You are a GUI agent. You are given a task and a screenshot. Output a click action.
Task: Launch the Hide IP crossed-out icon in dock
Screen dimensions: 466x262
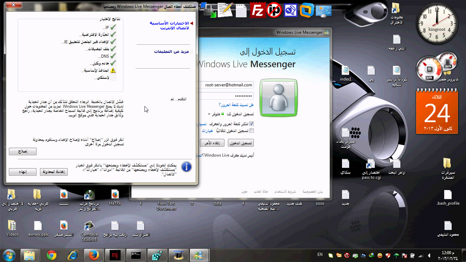coord(274,10)
